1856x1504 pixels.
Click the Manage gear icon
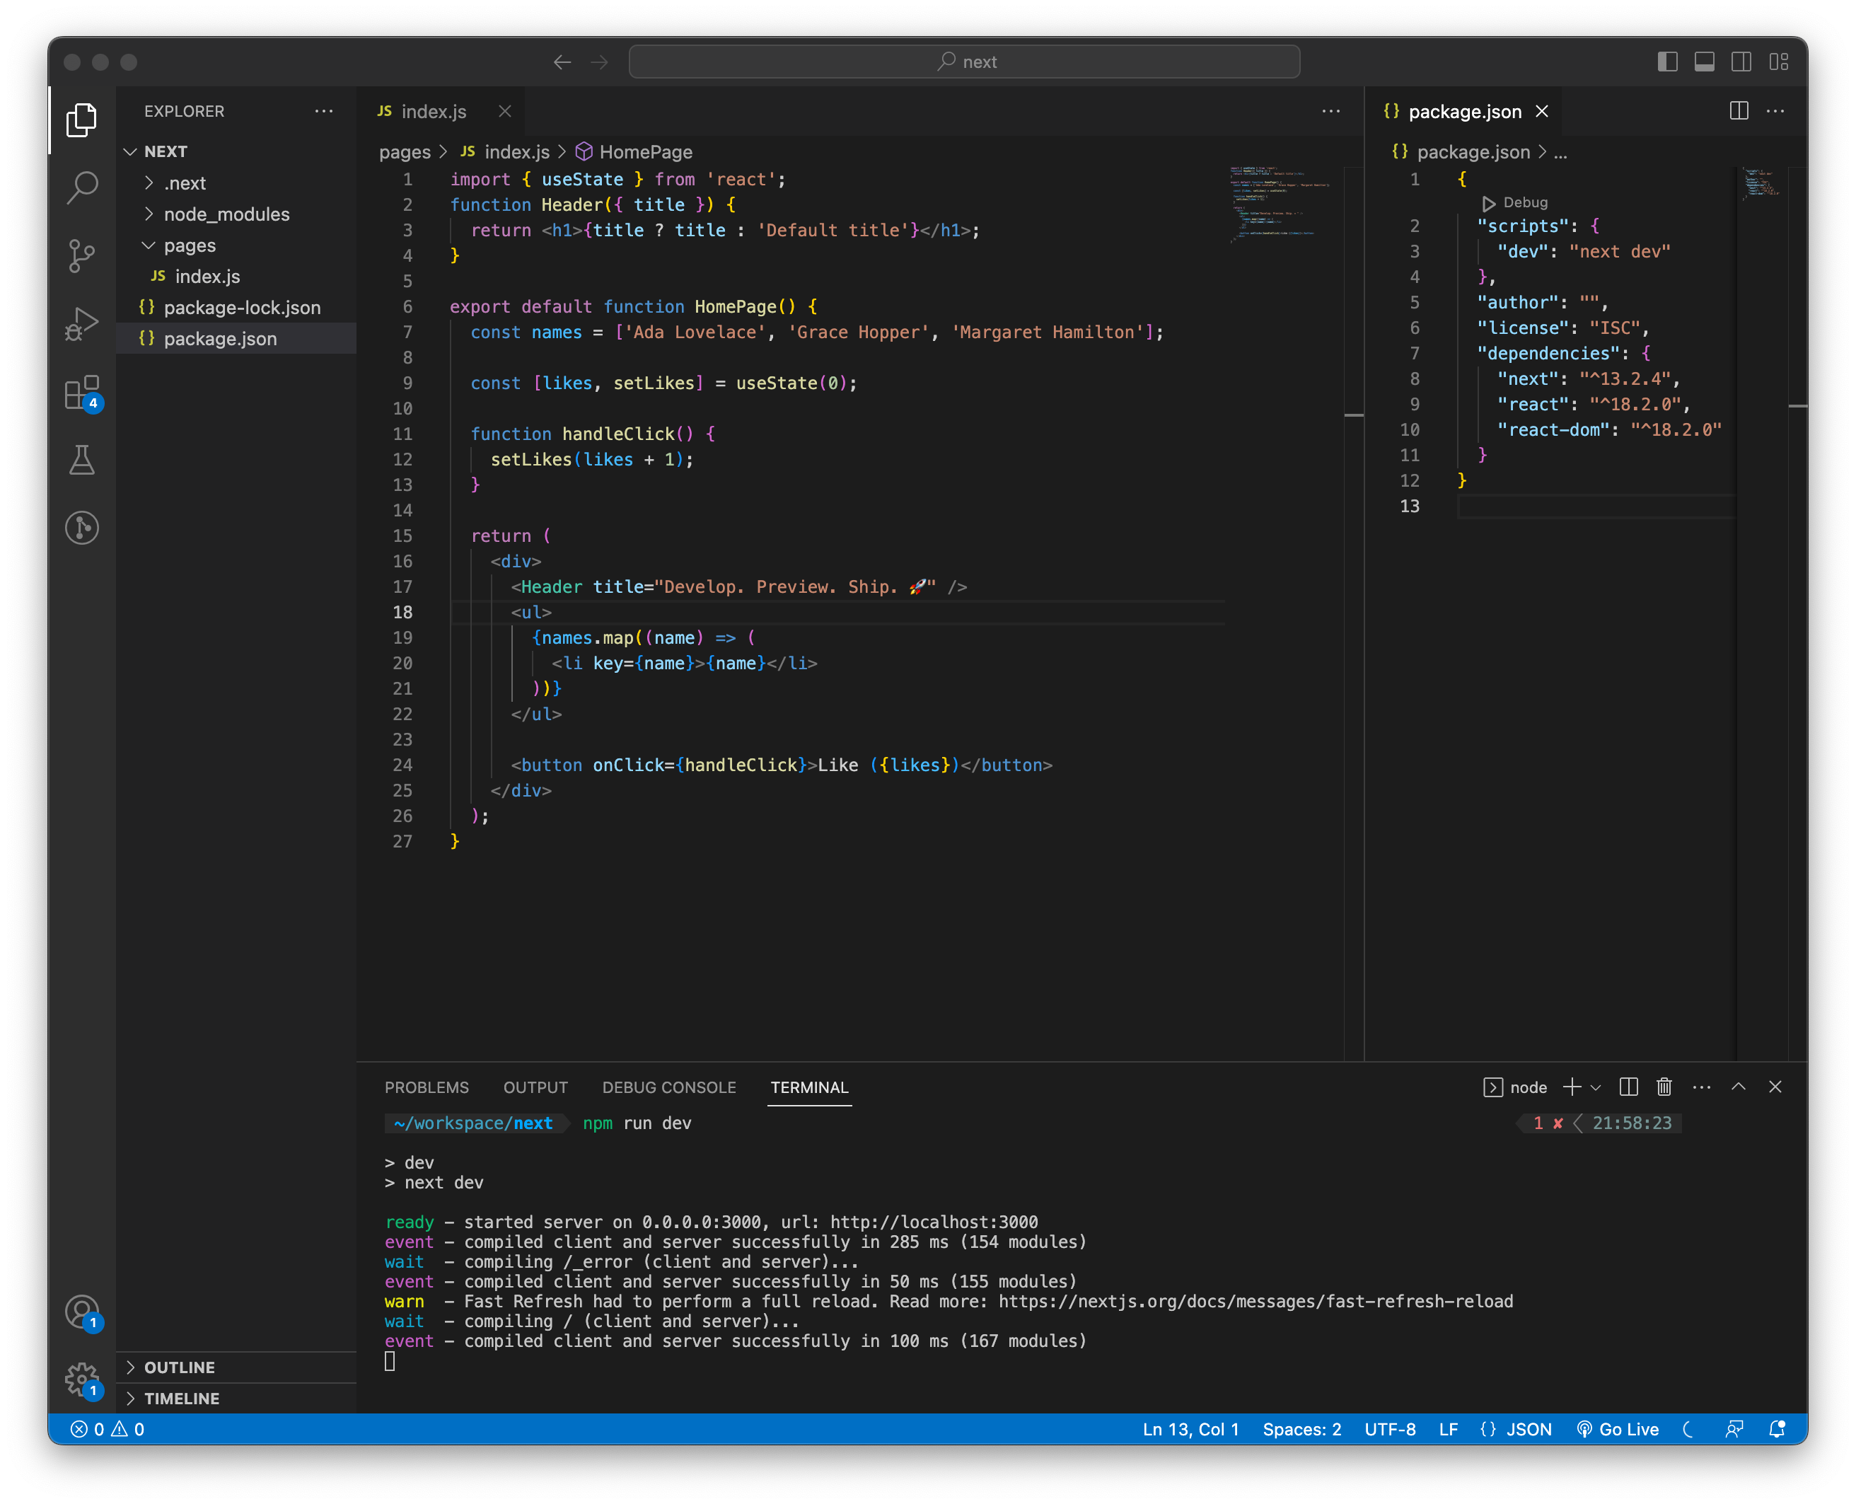click(82, 1378)
